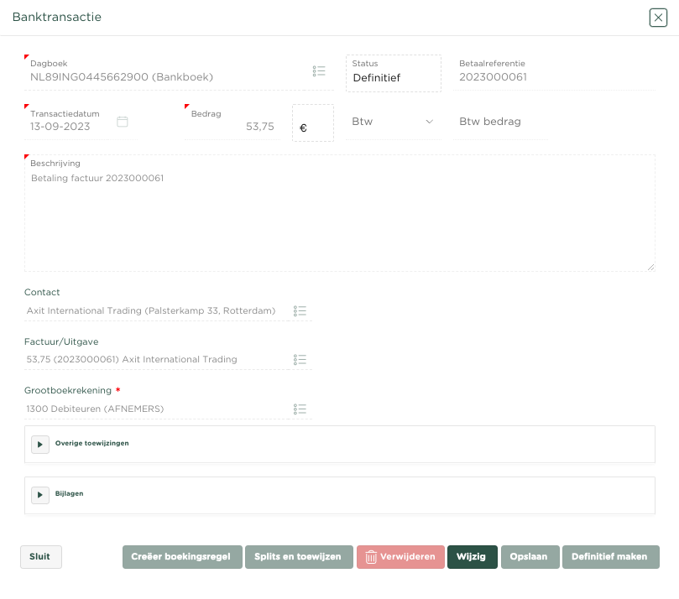Image resolution: width=679 pixels, height=599 pixels.
Task: Open the Btw dropdown
Action: tap(393, 122)
